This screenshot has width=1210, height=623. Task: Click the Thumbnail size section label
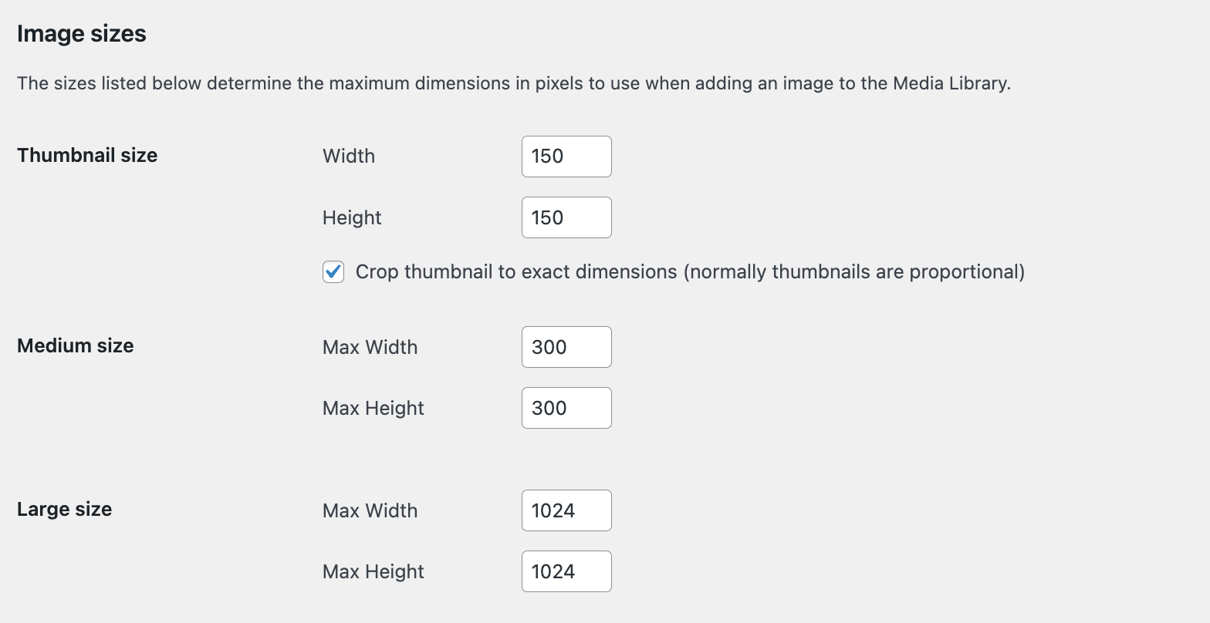coord(86,155)
